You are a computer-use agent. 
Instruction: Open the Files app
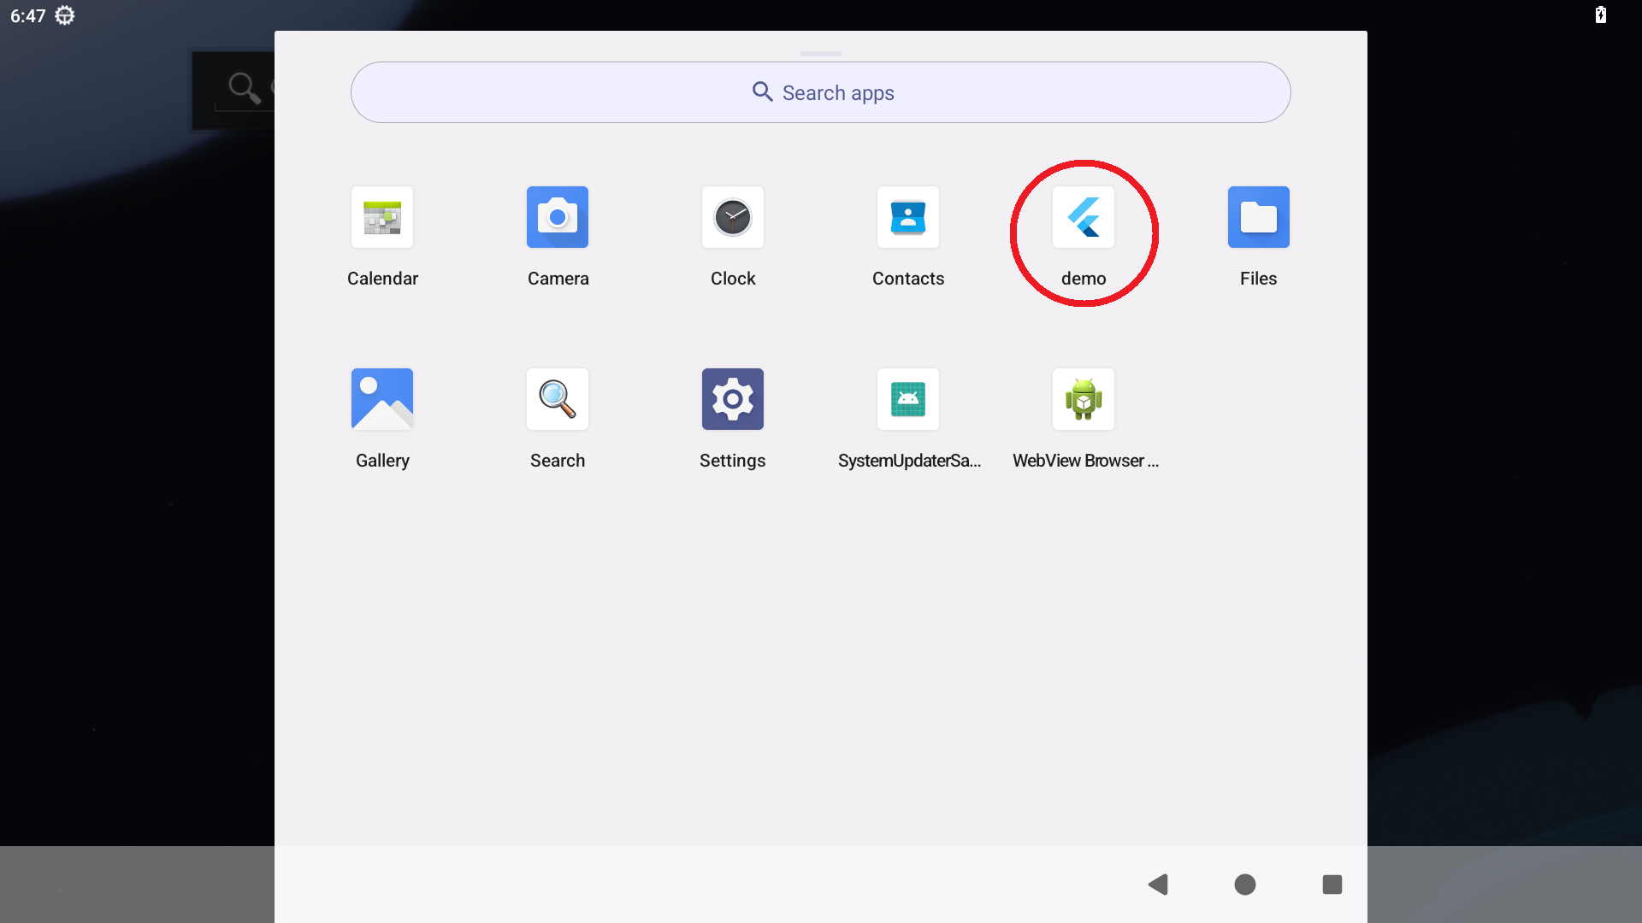tap(1258, 218)
